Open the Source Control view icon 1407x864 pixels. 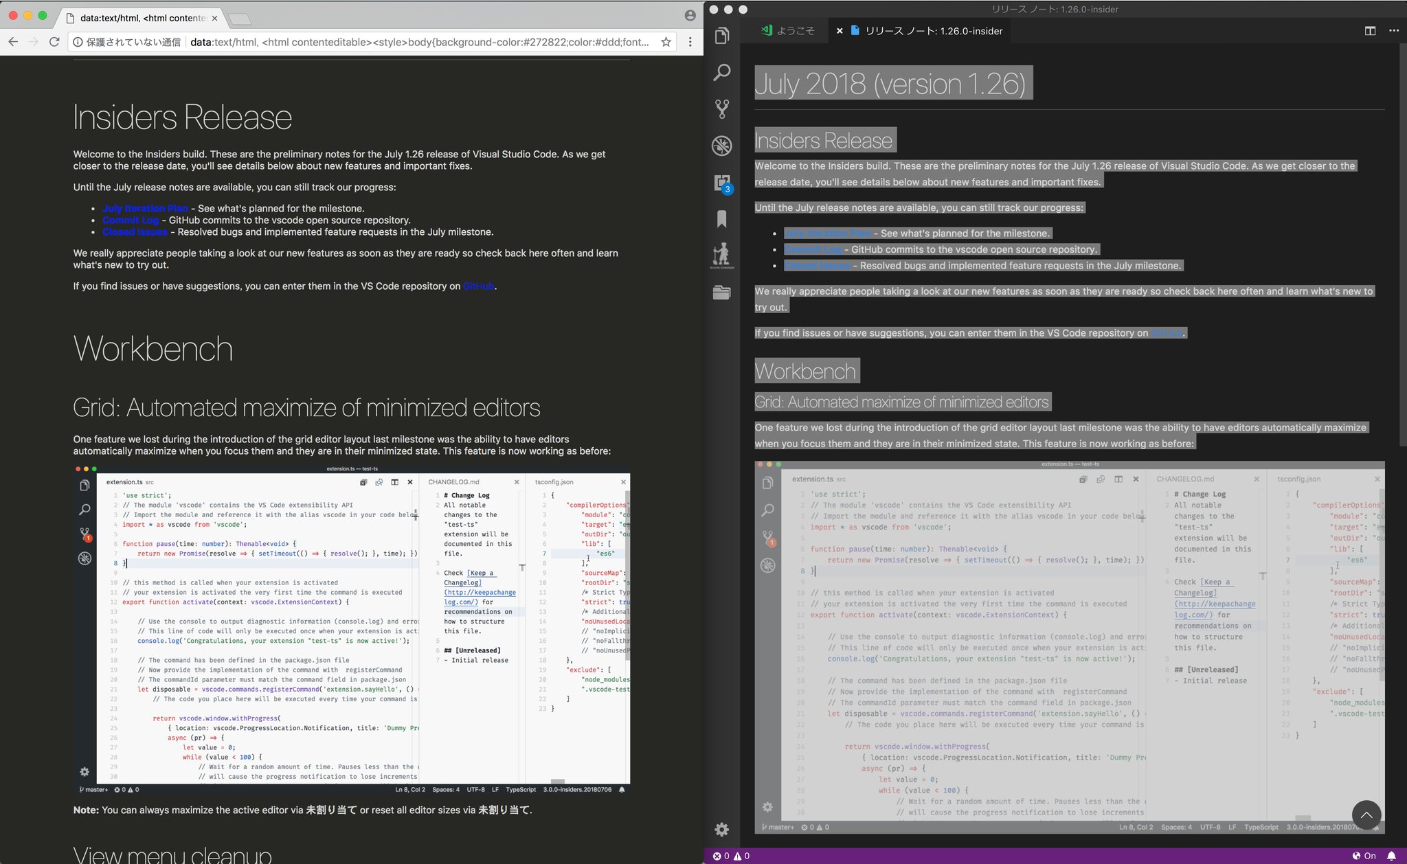click(x=721, y=109)
